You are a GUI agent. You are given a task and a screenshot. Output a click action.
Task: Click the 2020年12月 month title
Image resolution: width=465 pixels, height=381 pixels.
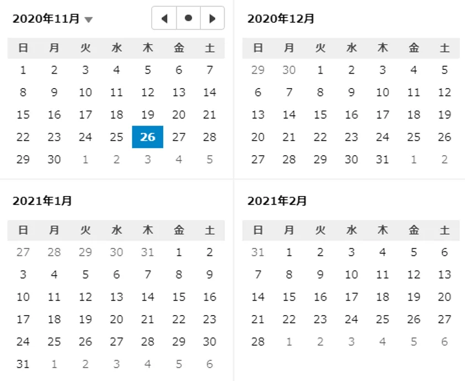281,19
